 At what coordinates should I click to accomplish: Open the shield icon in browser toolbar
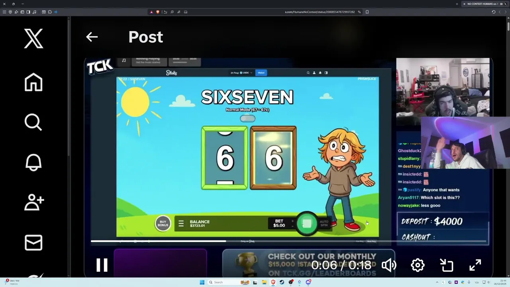10,12
